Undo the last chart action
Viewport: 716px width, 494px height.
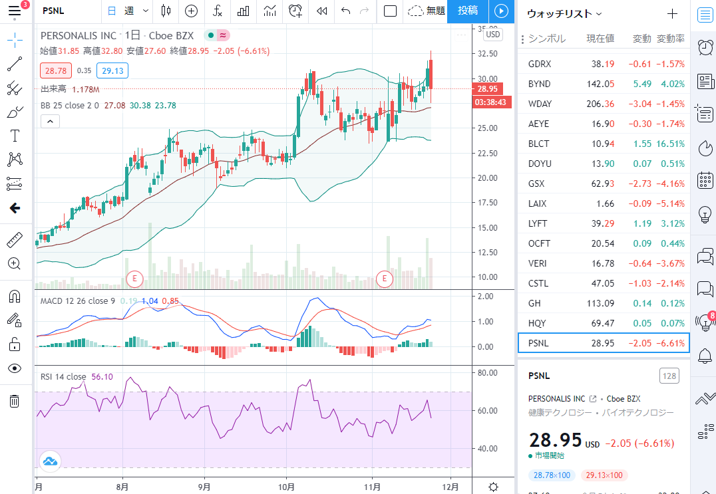345,11
